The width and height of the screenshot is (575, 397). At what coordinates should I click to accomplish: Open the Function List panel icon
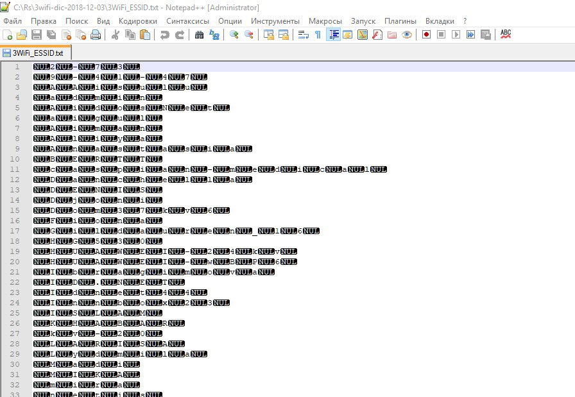click(377, 35)
